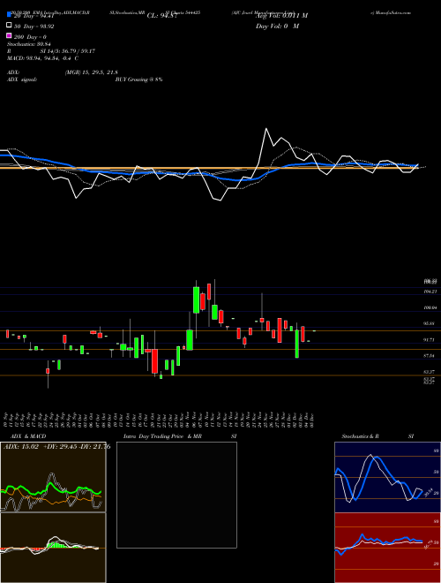Image resolution: width=441 pixels, height=583 pixels.
Task: Open the red RSI mini chart
Action: point(387,548)
